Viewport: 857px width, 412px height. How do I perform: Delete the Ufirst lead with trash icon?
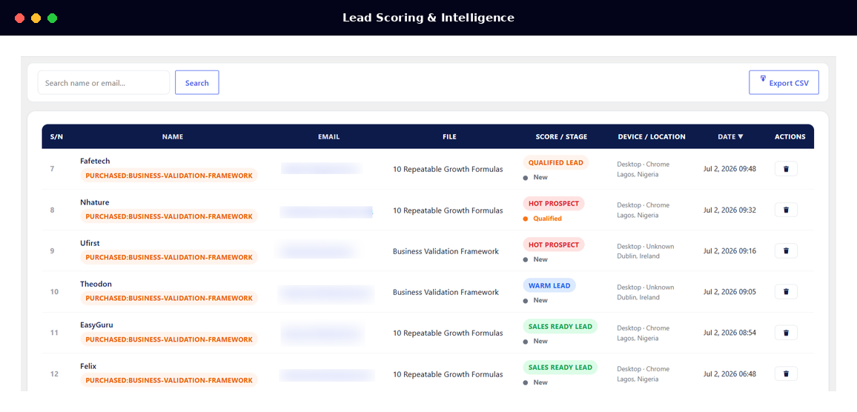[786, 250]
